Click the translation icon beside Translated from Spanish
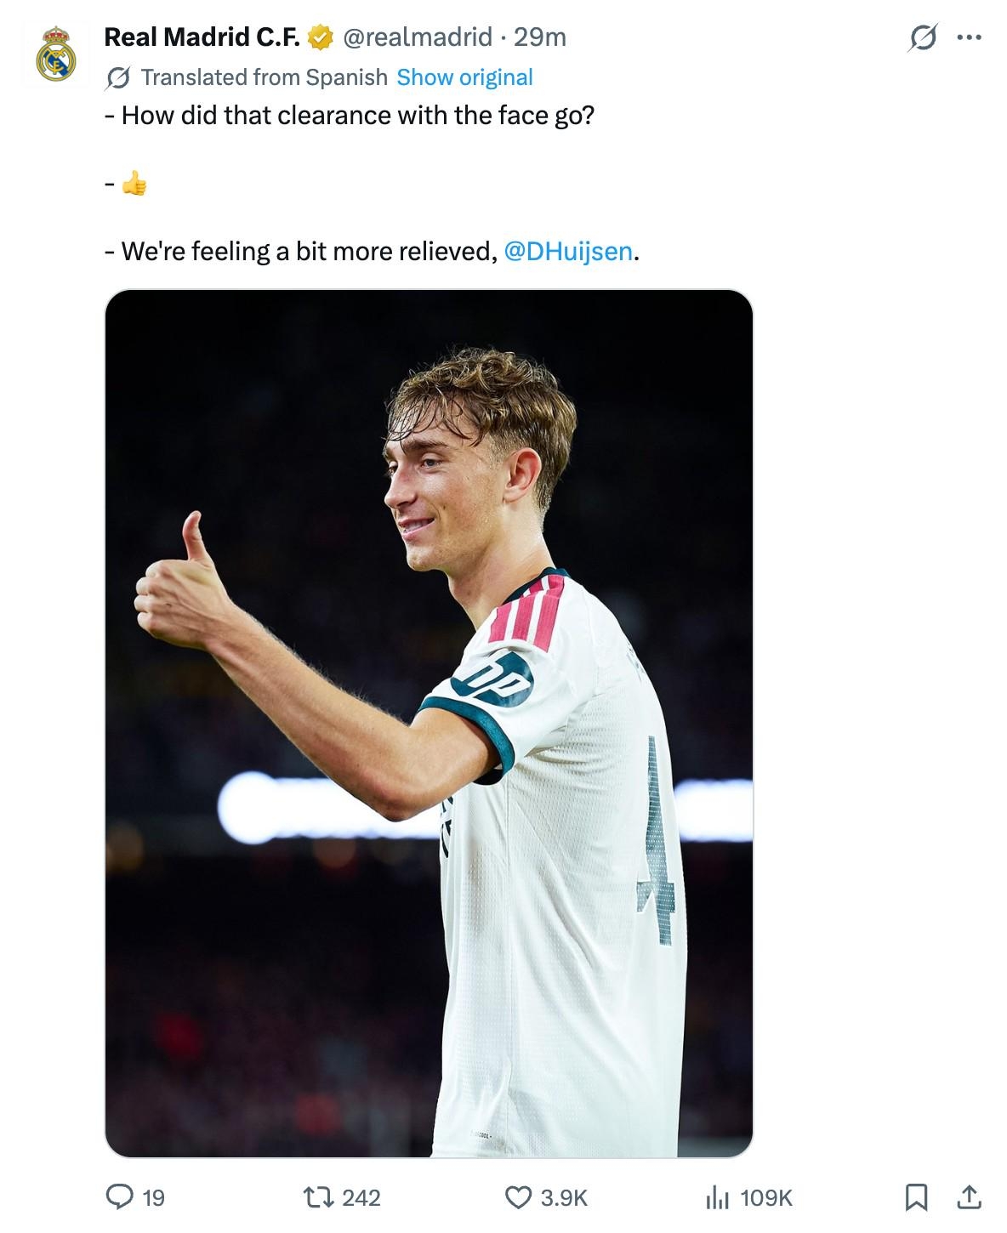The image size is (1007, 1233). coord(118,78)
